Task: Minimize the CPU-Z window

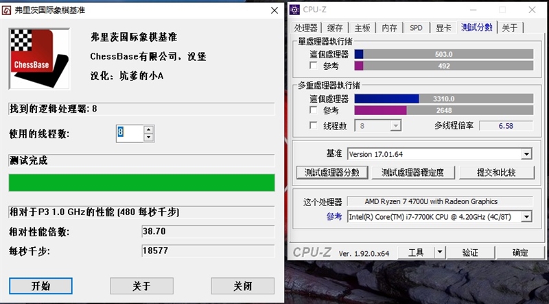Action: point(473,10)
